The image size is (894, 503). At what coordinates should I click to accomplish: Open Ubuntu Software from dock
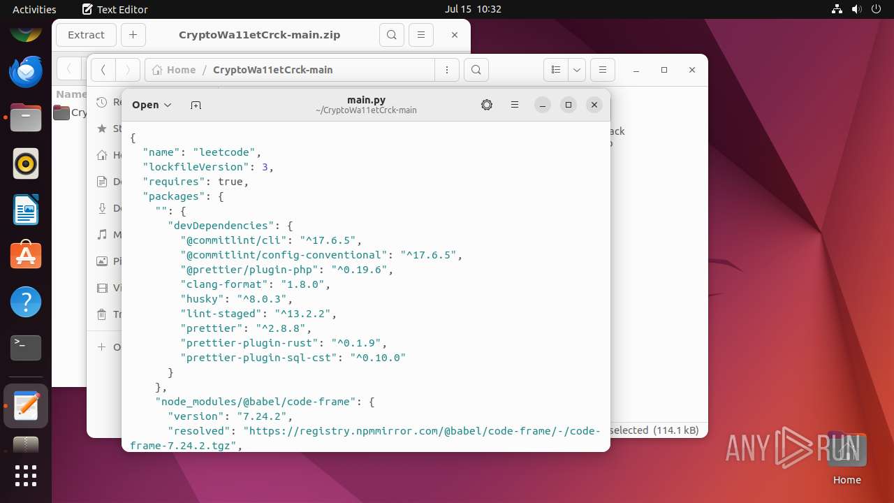[26, 256]
